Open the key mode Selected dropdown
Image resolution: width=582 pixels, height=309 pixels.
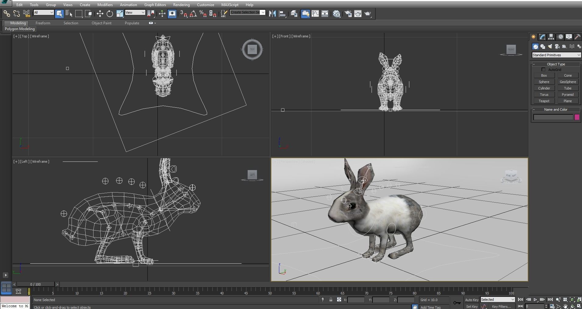tap(497, 300)
